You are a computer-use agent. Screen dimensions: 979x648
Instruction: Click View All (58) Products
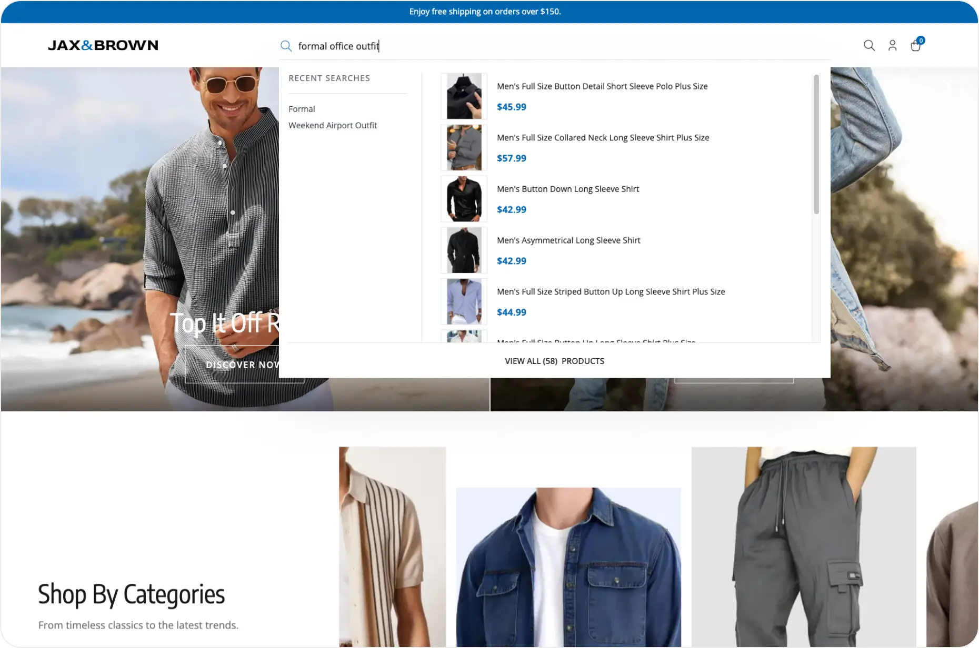(x=554, y=361)
